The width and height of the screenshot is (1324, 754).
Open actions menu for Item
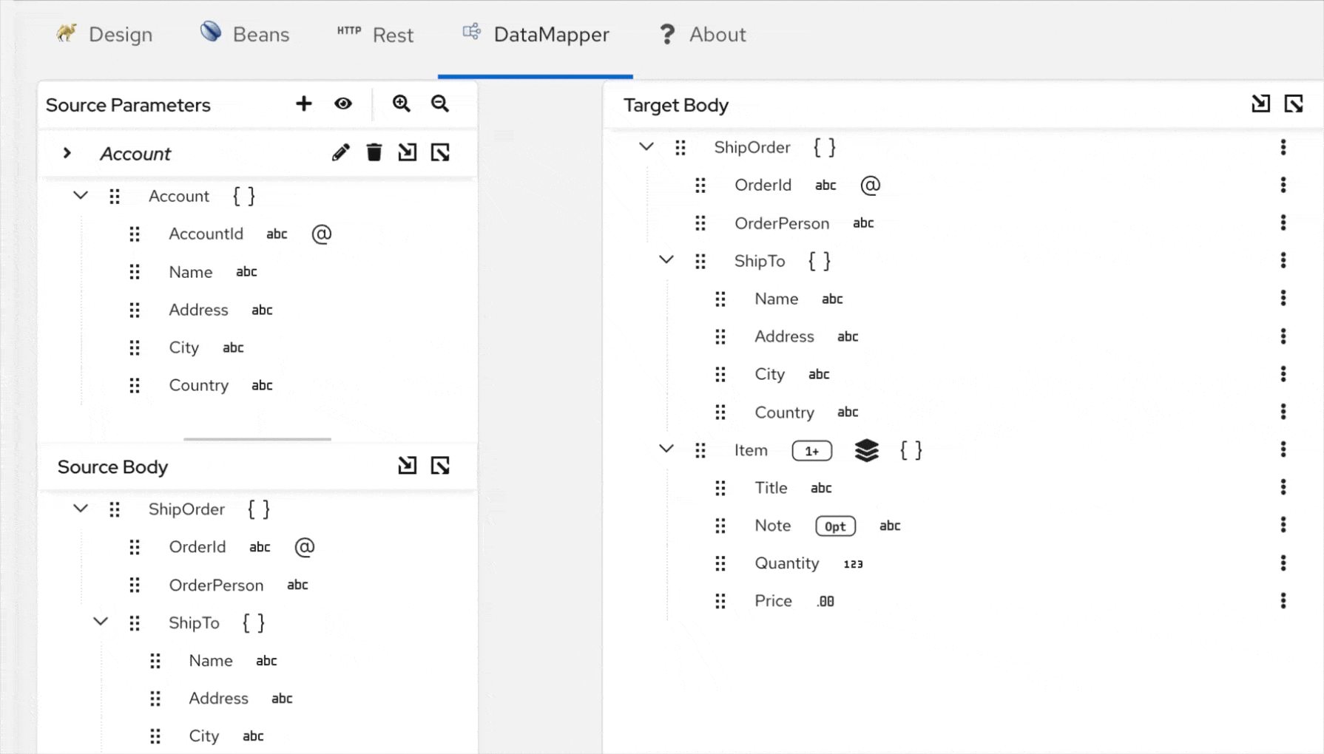coord(1283,449)
